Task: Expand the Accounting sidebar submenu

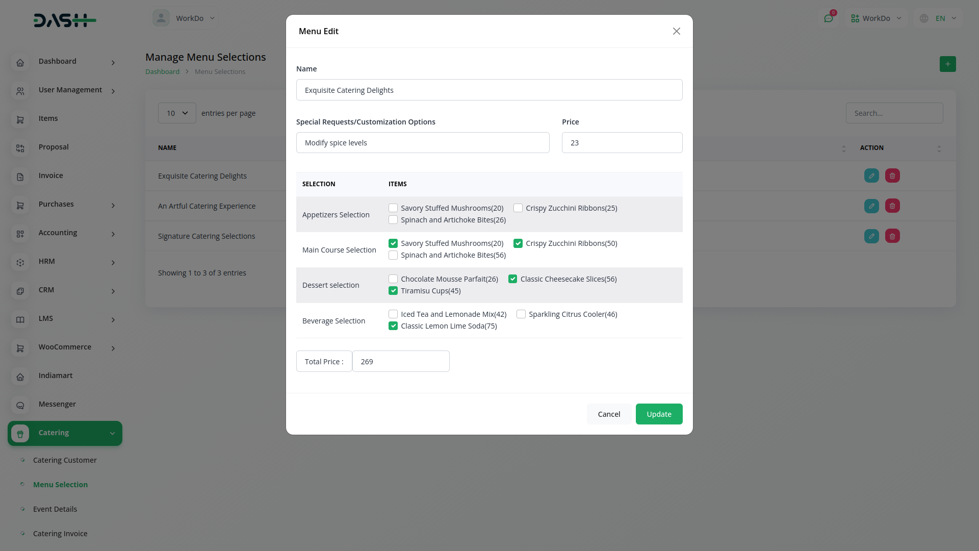Action: [113, 234]
